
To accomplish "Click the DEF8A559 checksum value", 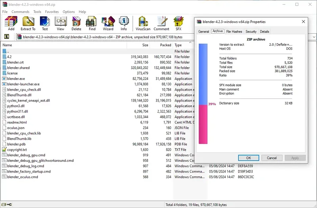I will point(245,166).
